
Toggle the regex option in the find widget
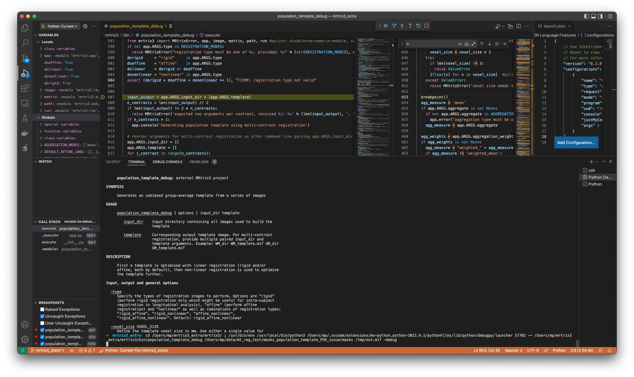[x=474, y=44]
